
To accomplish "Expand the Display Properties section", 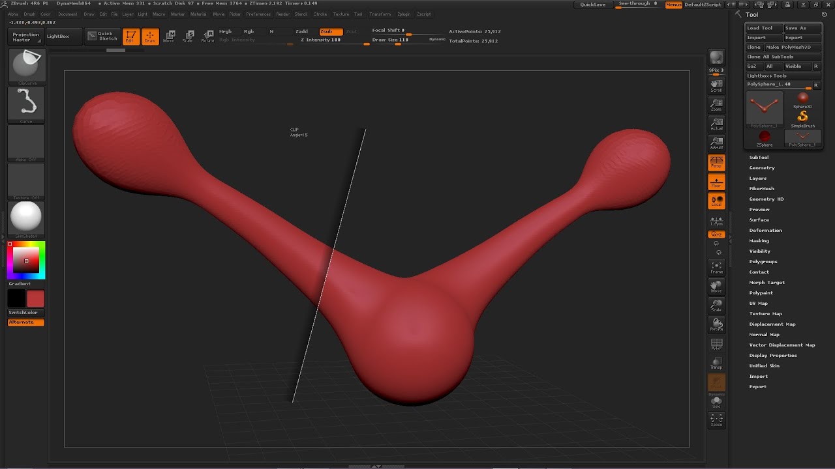I will [x=773, y=355].
